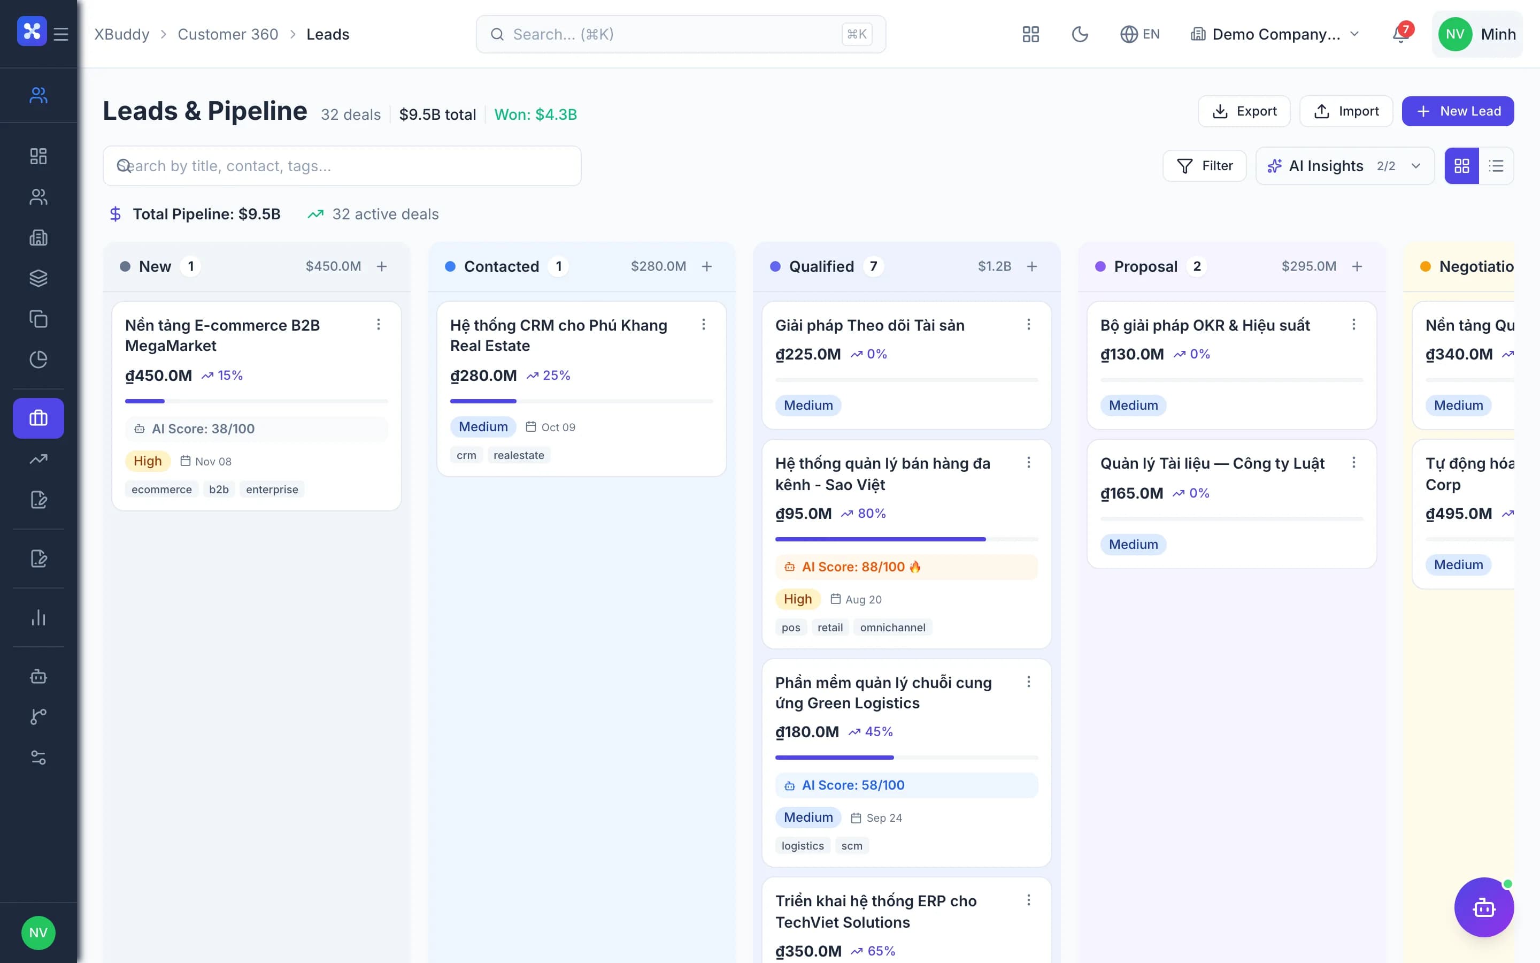Go to XBuddy breadcrumb
Viewport: 1540px width, 963px height.
coord(122,34)
